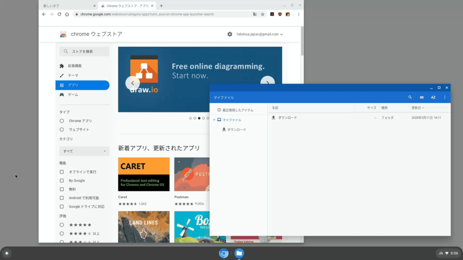The image size is (463, 260).
Task: Collapse the マイファイル tree arrow
Action: (214, 120)
